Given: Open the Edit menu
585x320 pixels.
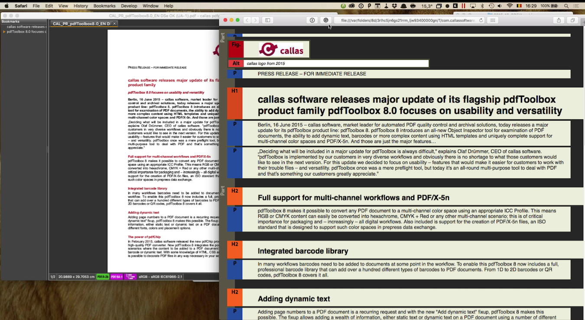Looking at the screenshot, I should [49, 6].
